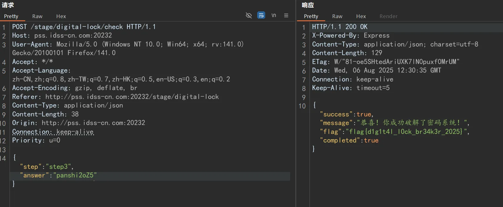Switch to response Raw tab
The width and height of the screenshot is (503, 207).
(x=337, y=16)
